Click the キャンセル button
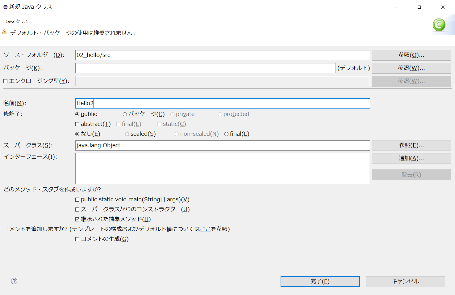This screenshot has height=295, width=455. pyautogui.click(x=405, y=281)
